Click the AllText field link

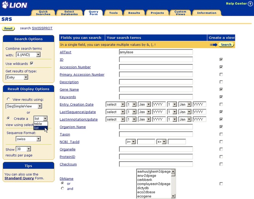click(x=66, y=52)
